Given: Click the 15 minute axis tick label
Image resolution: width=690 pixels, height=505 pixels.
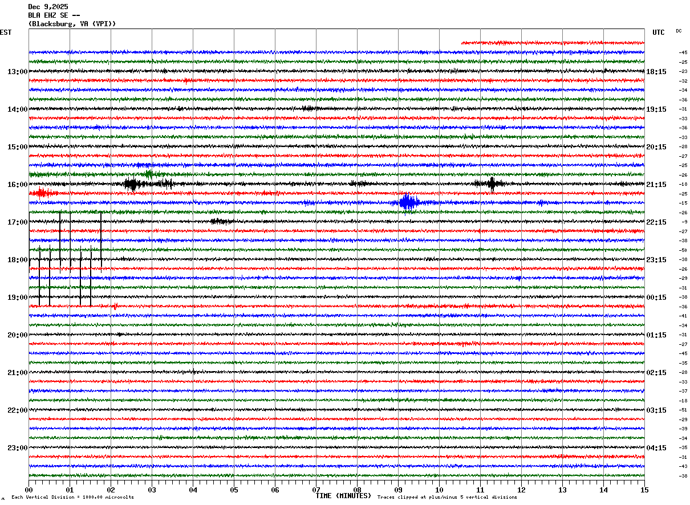Looking at the screenshot, I should 644,490.
